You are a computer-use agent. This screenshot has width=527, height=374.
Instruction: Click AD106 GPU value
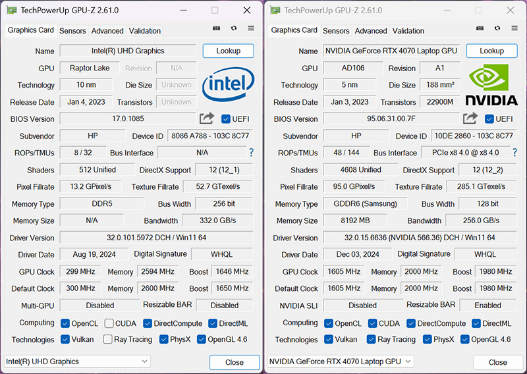[353, 68]
